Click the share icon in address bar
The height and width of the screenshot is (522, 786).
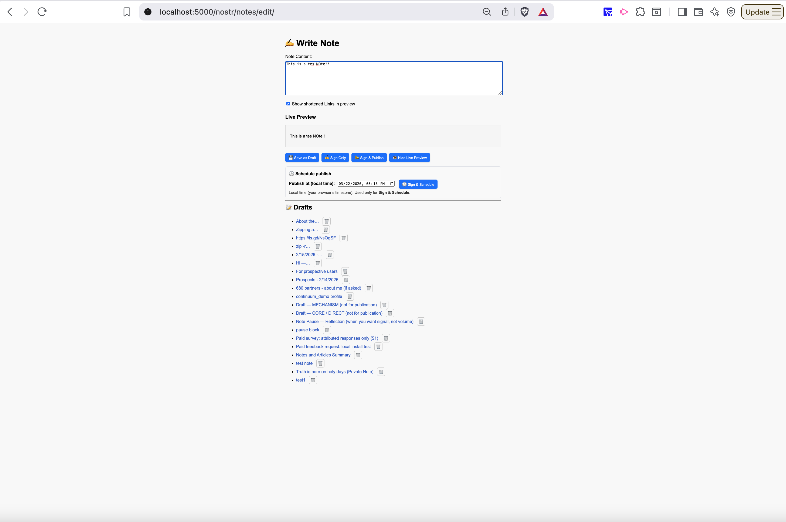tap(505, 12)
